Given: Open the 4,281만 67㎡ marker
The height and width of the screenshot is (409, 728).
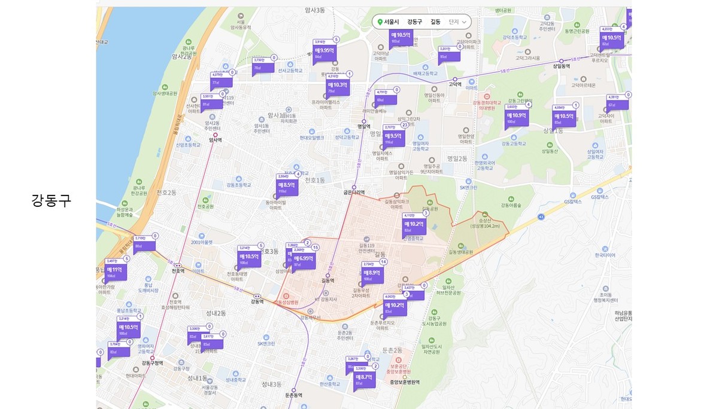Looking at the screenshot, I should [618, 102].
